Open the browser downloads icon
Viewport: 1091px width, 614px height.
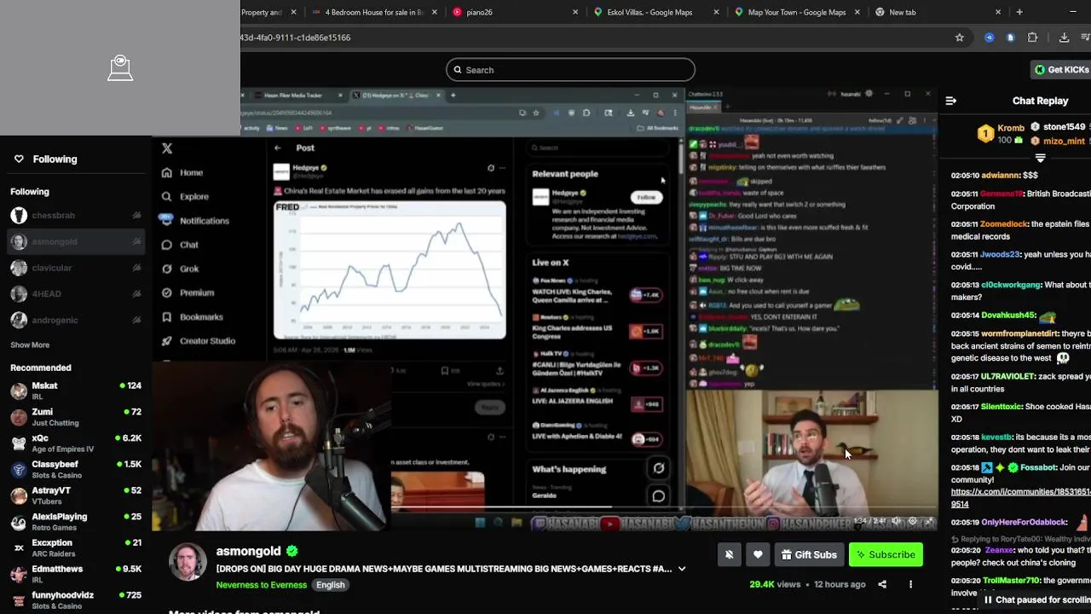[1064, 38]
